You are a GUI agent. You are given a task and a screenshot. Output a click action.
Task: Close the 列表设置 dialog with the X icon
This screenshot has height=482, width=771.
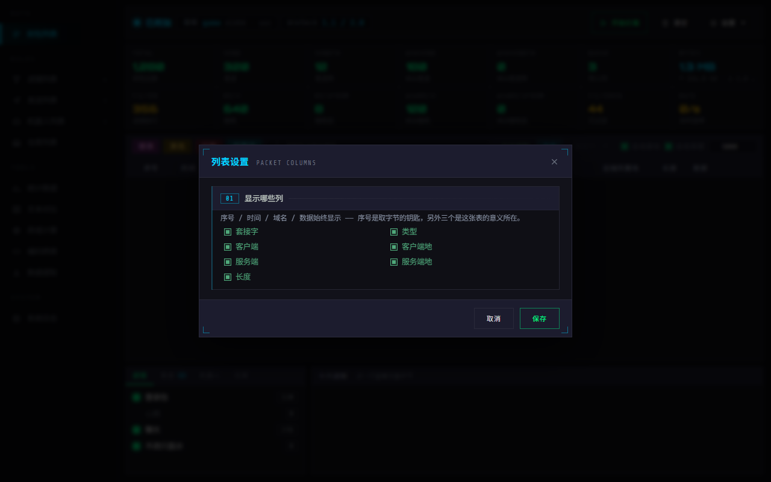coord(554,161)
